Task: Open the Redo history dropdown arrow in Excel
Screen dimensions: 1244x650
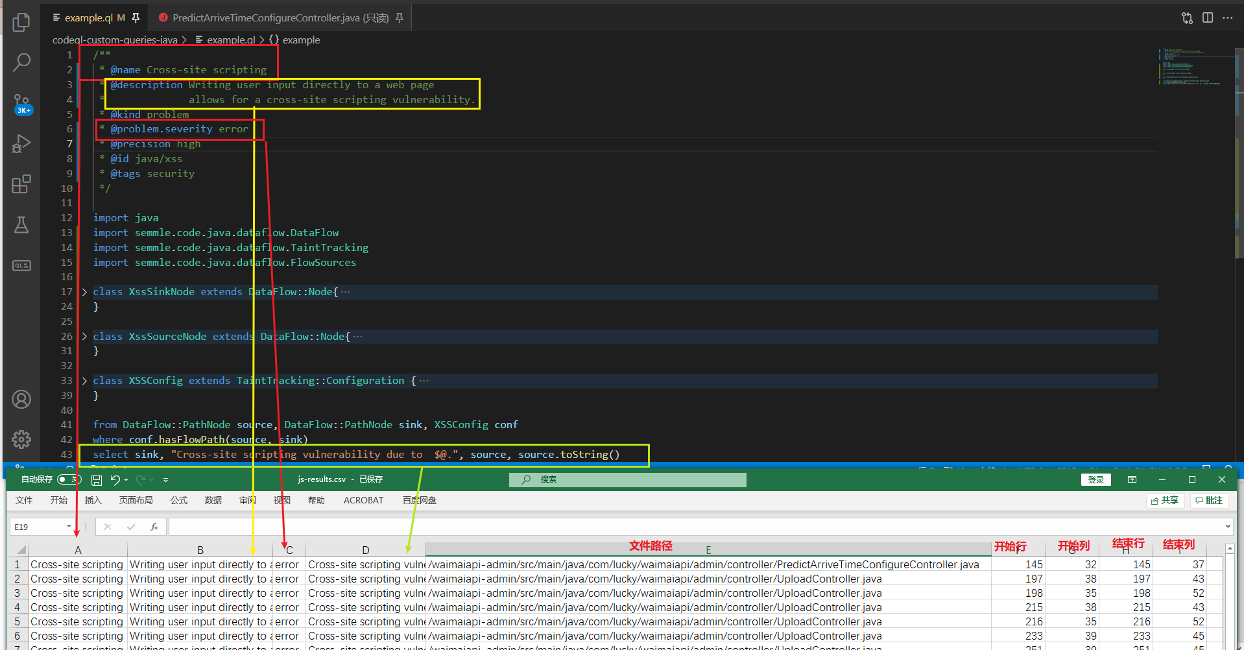Action: tap(151, 480)
